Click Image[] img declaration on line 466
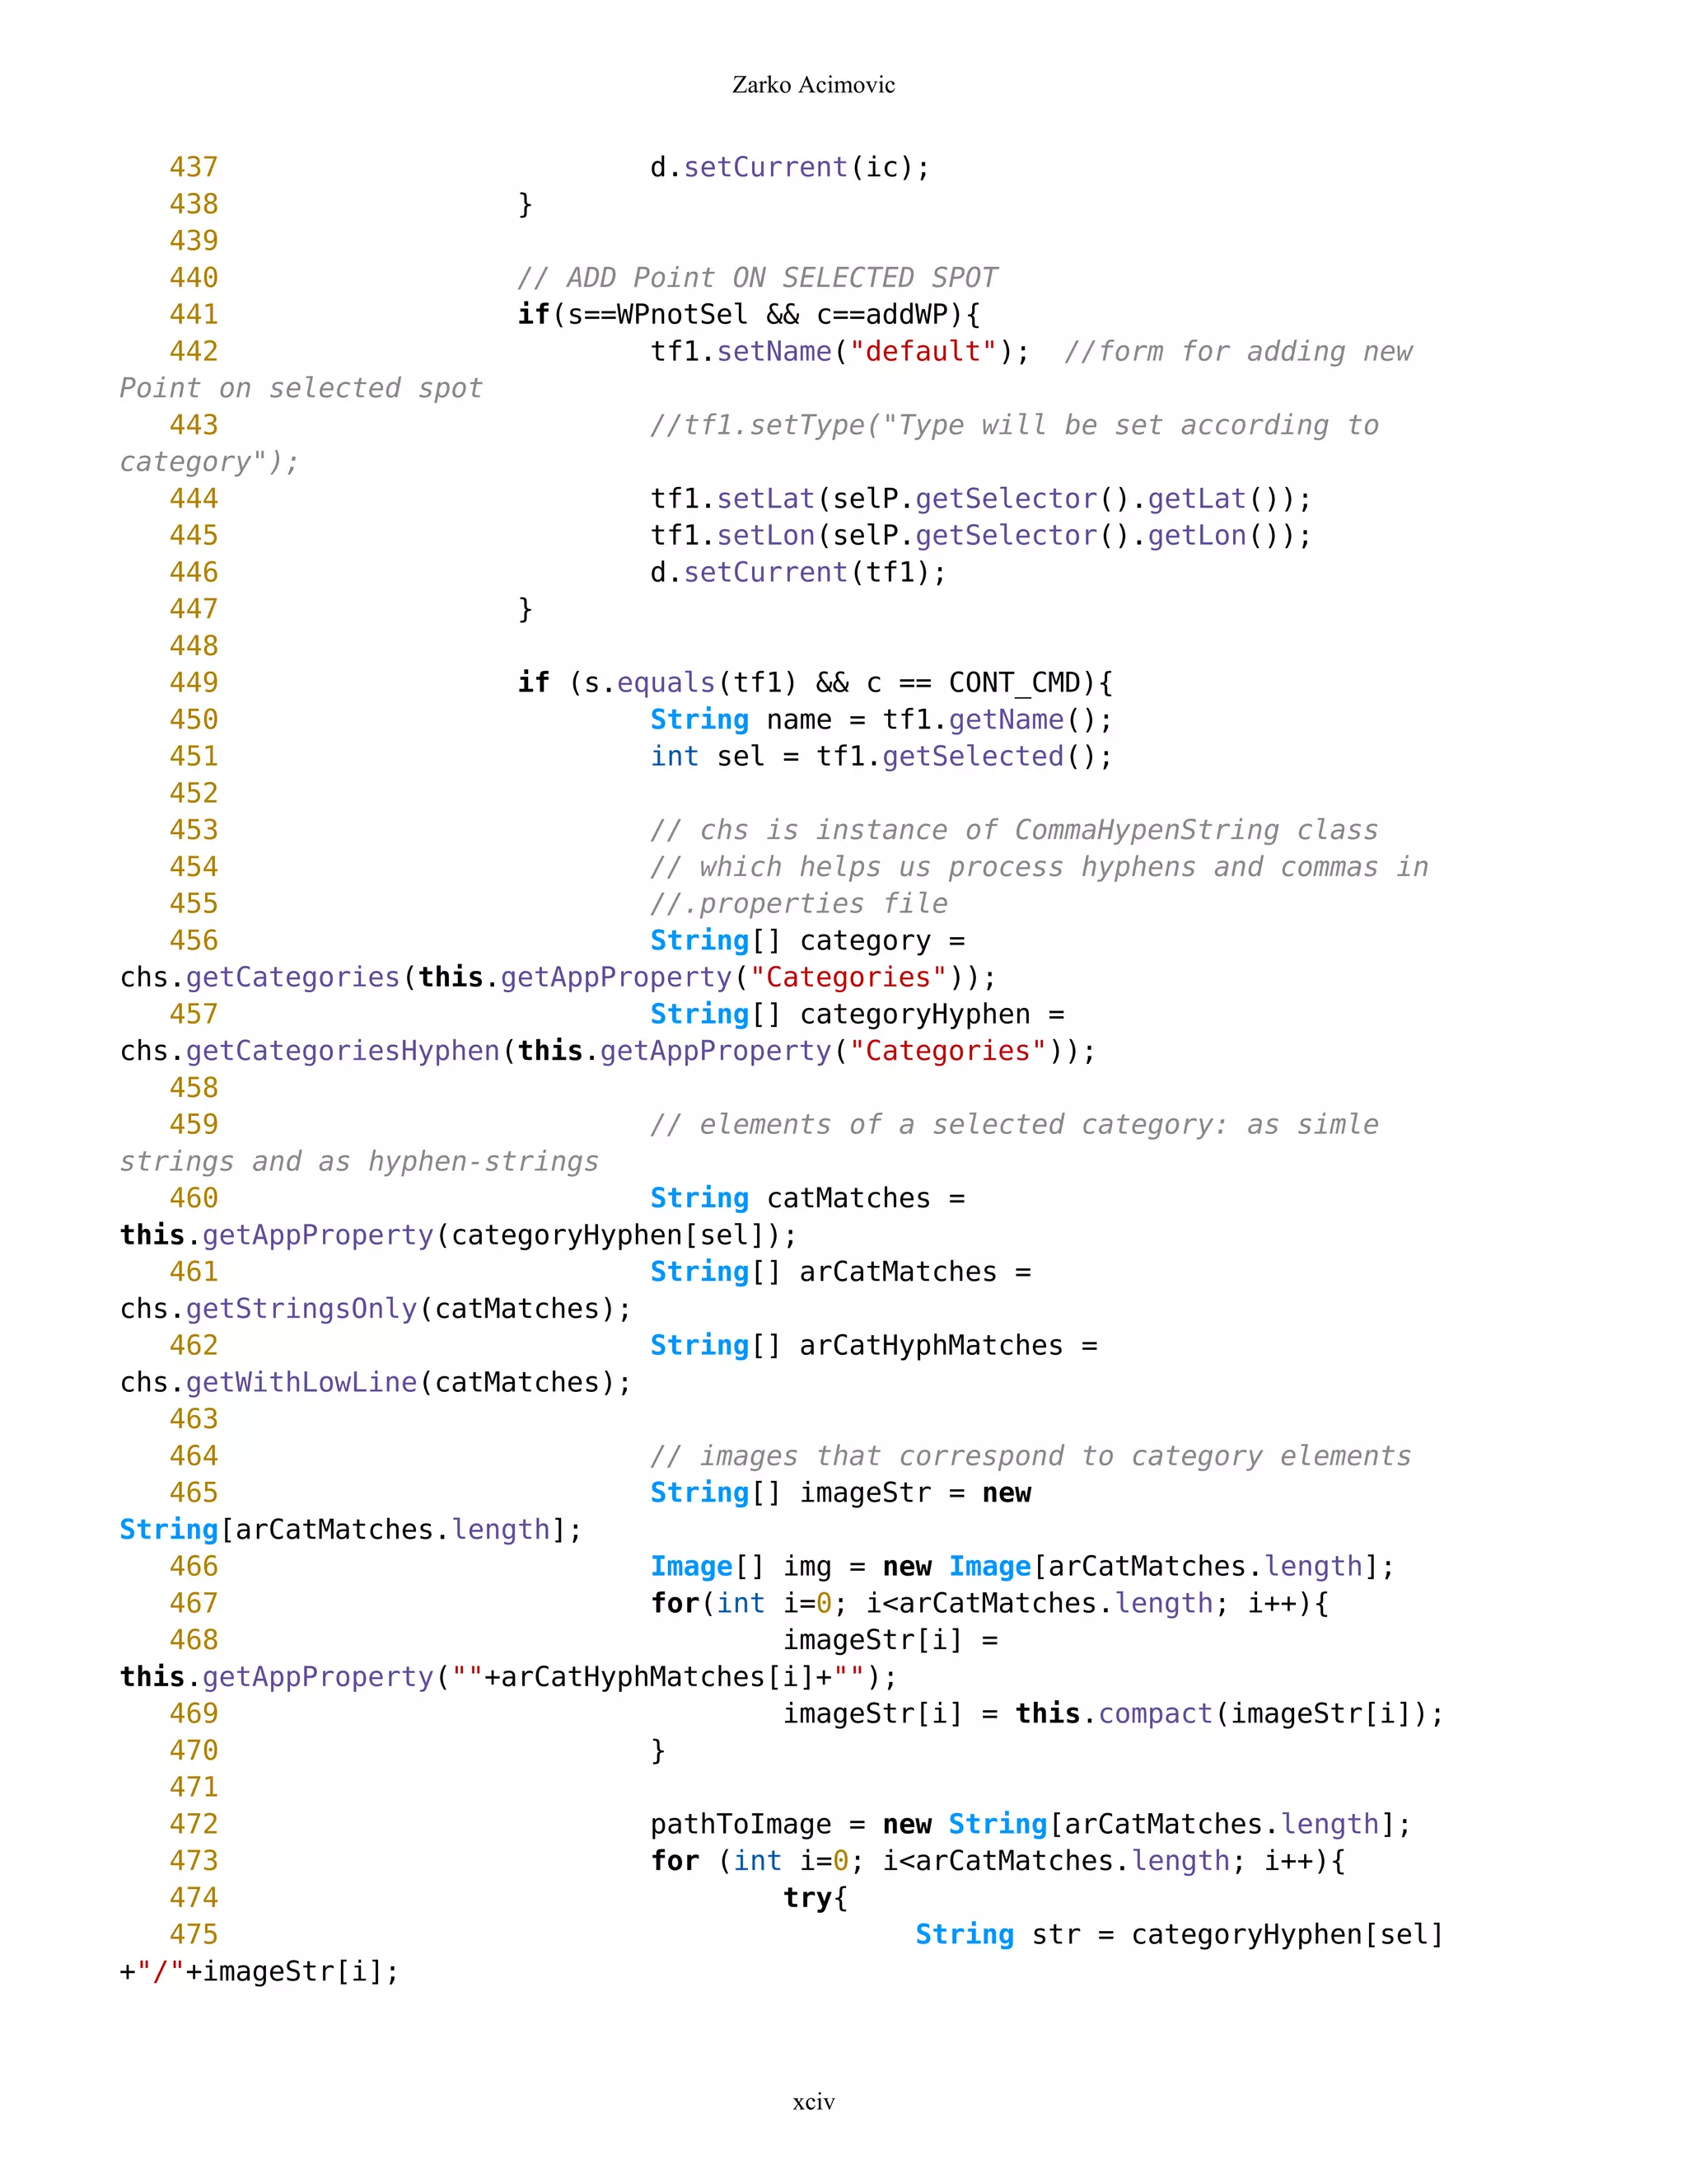The height and width of the screenshot is (2184, 1687). (x=1022, y=1567)
